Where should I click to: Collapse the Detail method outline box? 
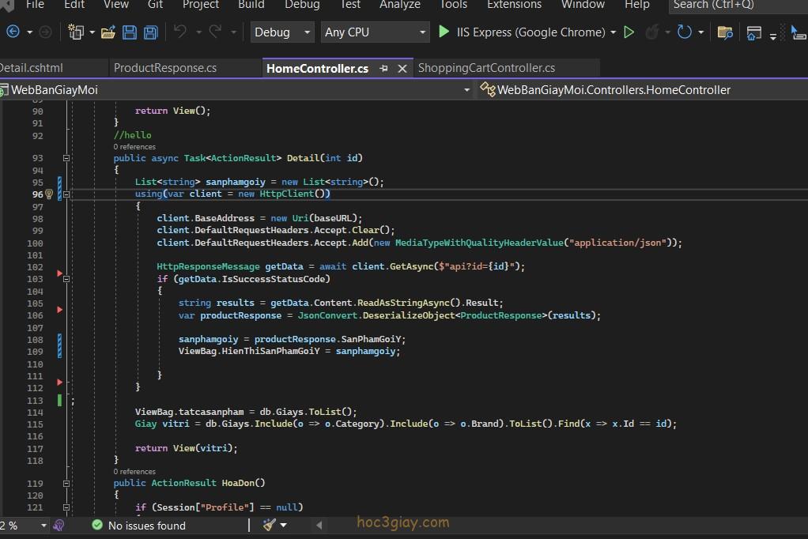66,158
